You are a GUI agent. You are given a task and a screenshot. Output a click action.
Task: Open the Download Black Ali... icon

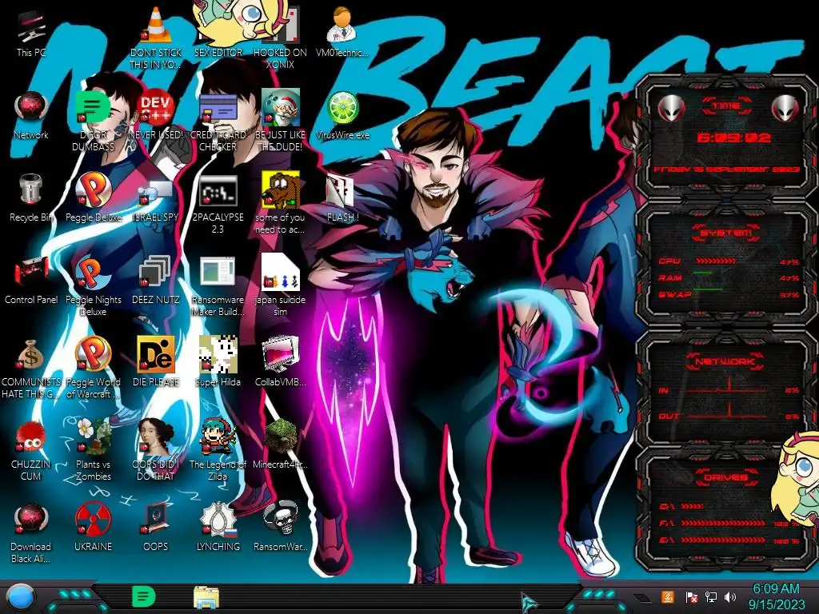coord(31,532)
